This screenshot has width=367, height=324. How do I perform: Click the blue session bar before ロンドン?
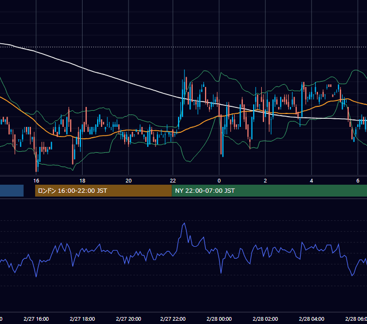coord(12,191)
